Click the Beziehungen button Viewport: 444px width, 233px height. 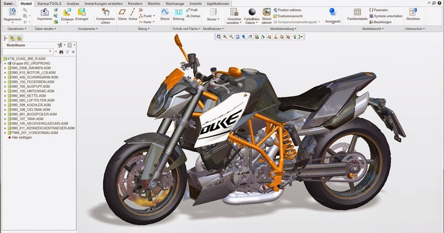[381, 22]
